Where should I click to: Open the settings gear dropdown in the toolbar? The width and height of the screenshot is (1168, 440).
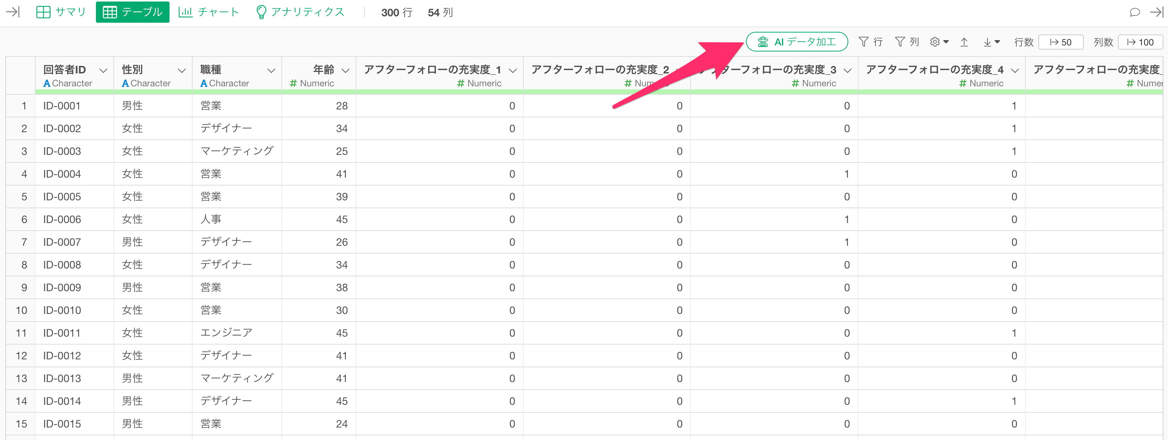click(x=939, y=42)
